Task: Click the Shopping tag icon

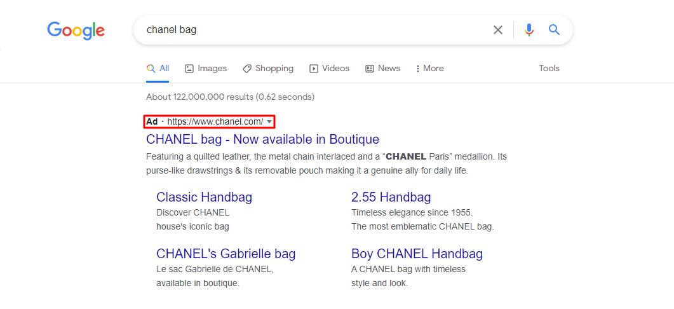Action: tap(247, 69)
